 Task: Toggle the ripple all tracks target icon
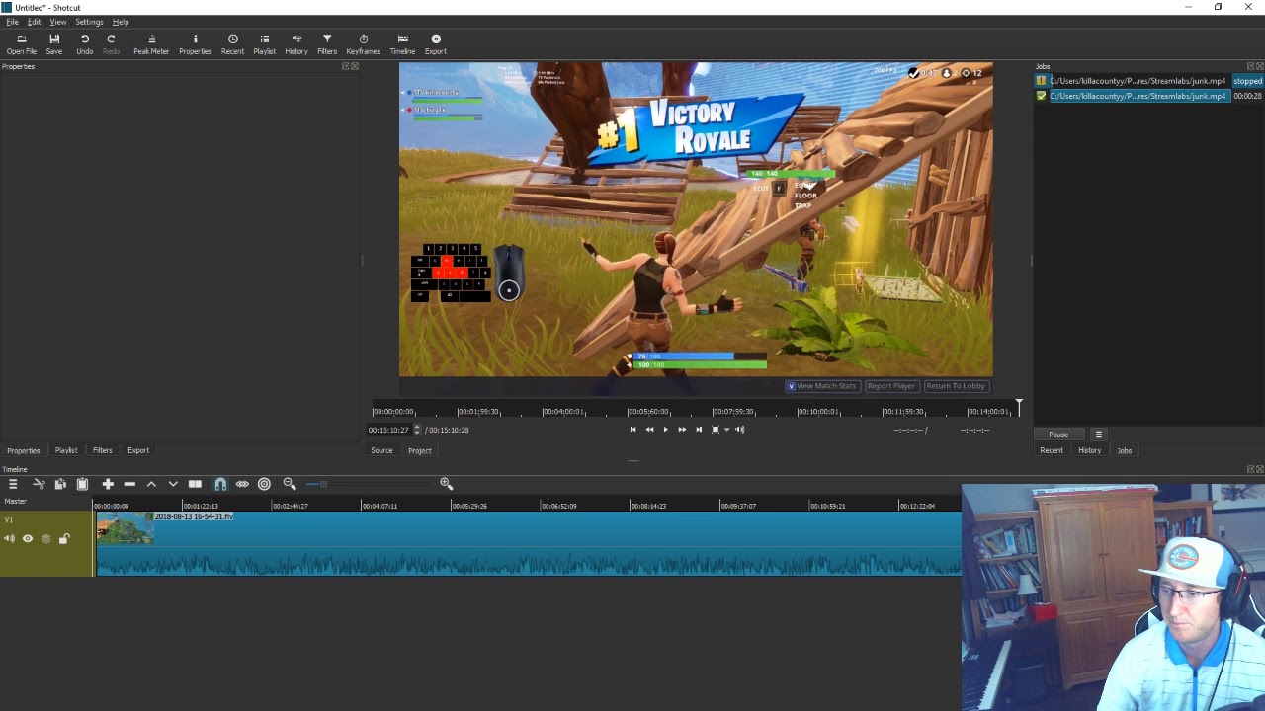264,484
